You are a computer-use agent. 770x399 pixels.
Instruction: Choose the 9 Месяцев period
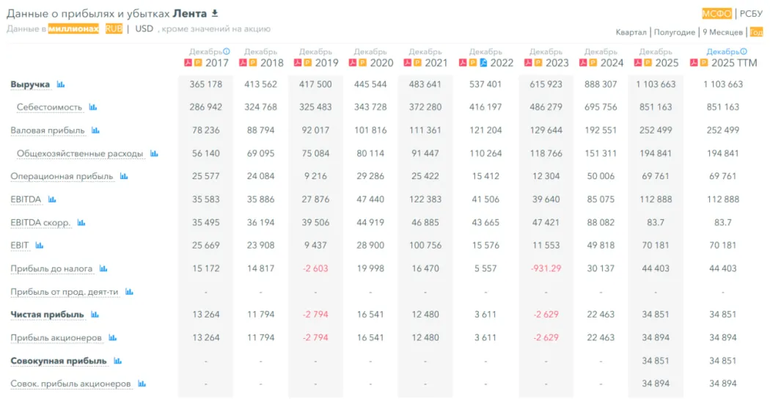pyautogui.click(x=722, y=32)
